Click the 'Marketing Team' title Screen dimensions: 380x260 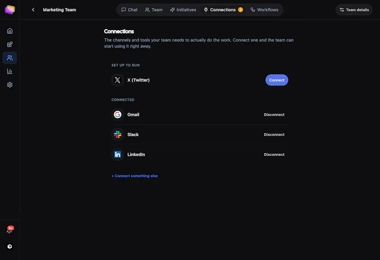tap(59, 10)
